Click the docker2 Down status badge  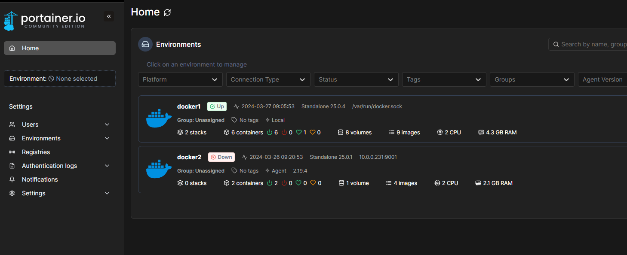pyautogui.click(x=221, y=157)
